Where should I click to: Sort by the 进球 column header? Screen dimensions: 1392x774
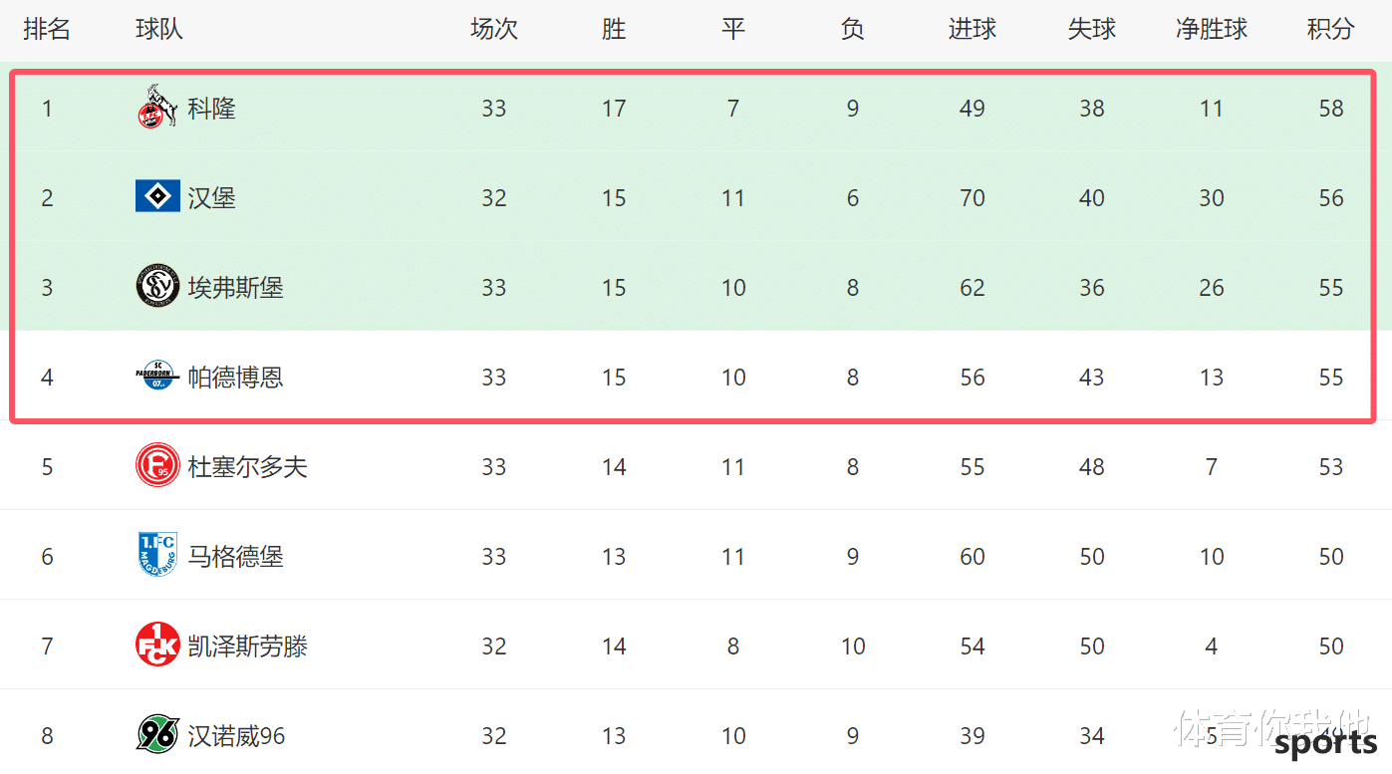point(973,29)
